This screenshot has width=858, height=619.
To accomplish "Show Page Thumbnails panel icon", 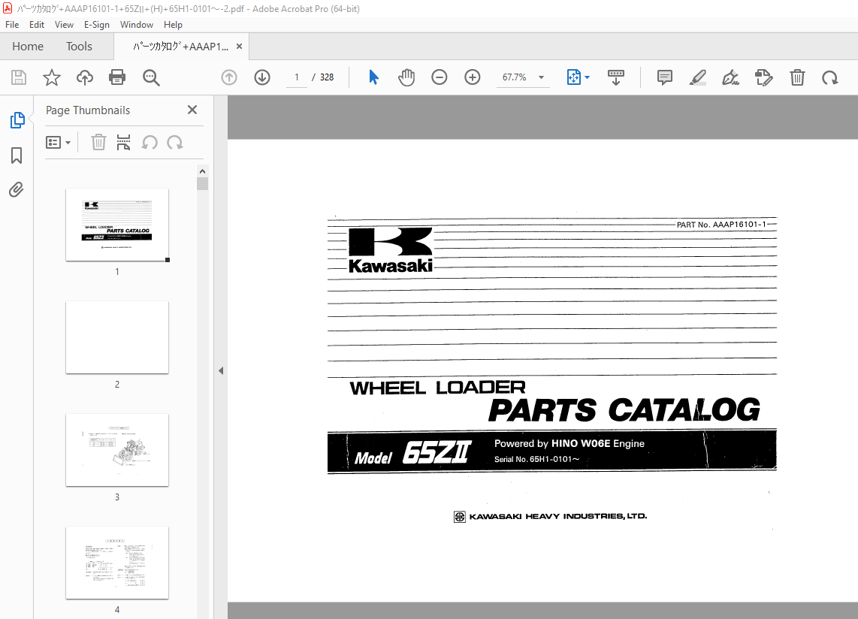I will 17,120.
